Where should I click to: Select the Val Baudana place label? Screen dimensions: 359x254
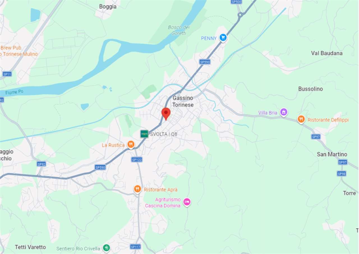pyautogui.click(x=327, y=53)
